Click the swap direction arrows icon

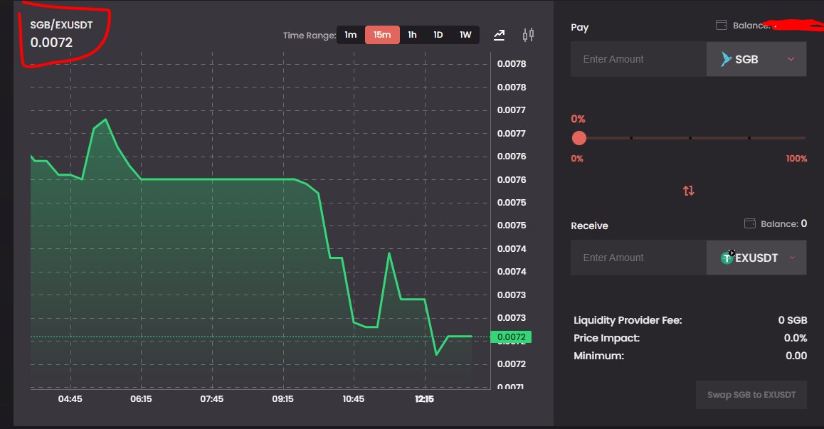point(688,191)
